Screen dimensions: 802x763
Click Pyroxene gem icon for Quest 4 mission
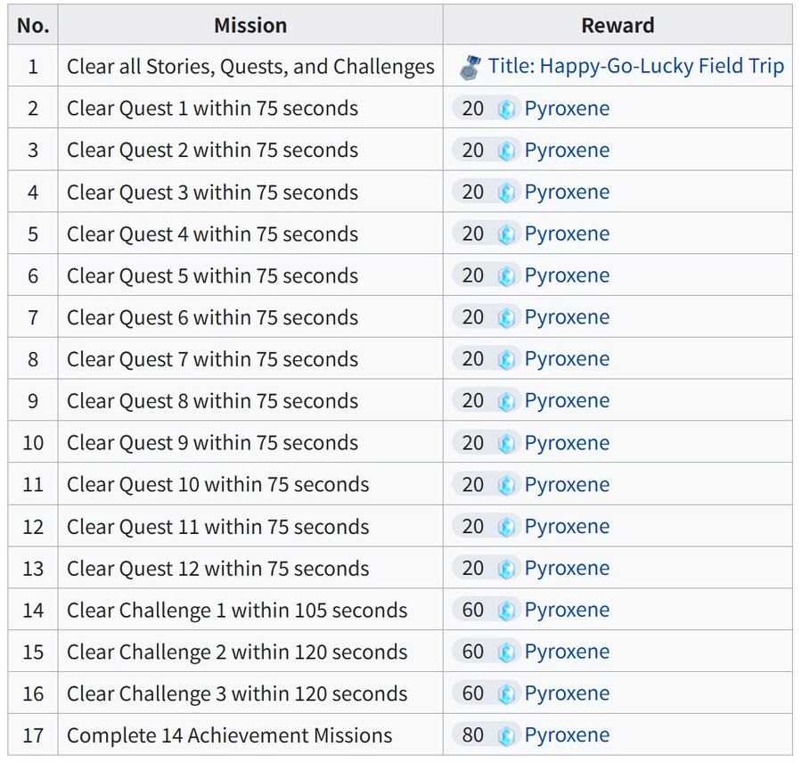[x=506, y=234]
